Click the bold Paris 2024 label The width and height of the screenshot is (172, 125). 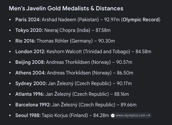click(28, 20)
